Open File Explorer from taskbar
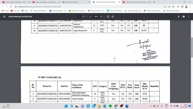The image size is (193, 109). 99,106
